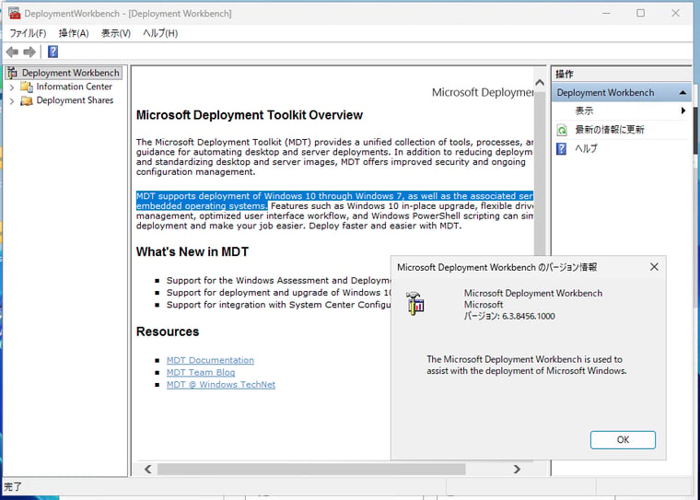
Task: Click the Deployment Workbench root node icon
Action: [13, 73]
